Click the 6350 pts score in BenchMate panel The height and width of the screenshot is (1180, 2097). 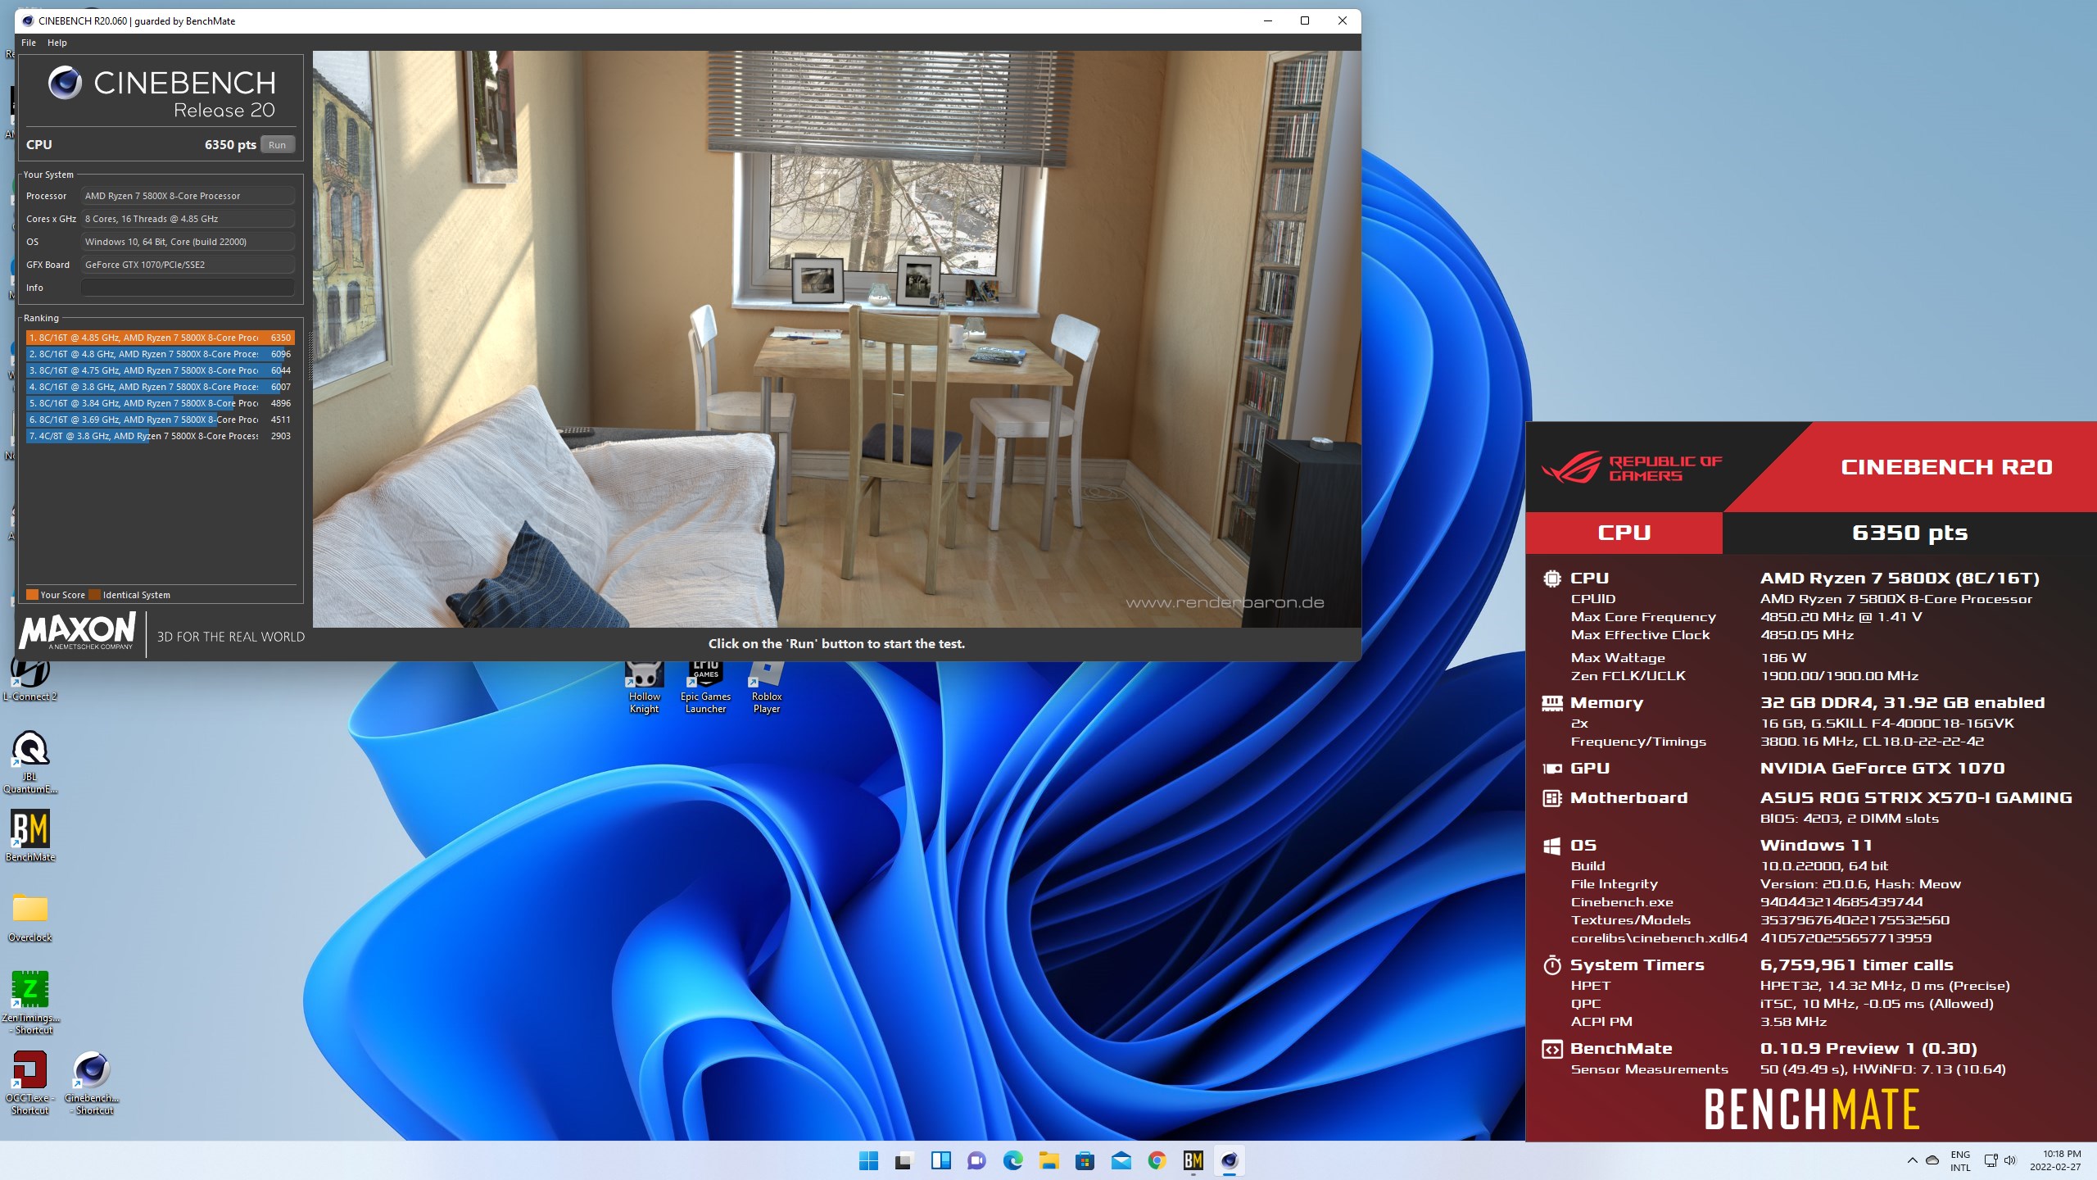[1909, 533]
